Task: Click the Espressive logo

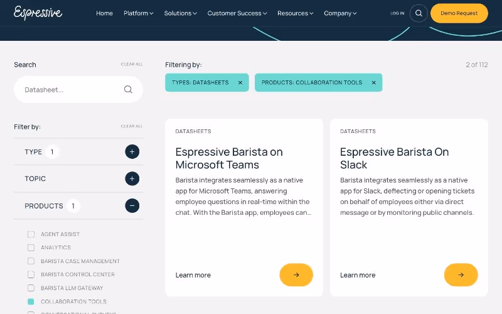Action: (x=38, y=13)
